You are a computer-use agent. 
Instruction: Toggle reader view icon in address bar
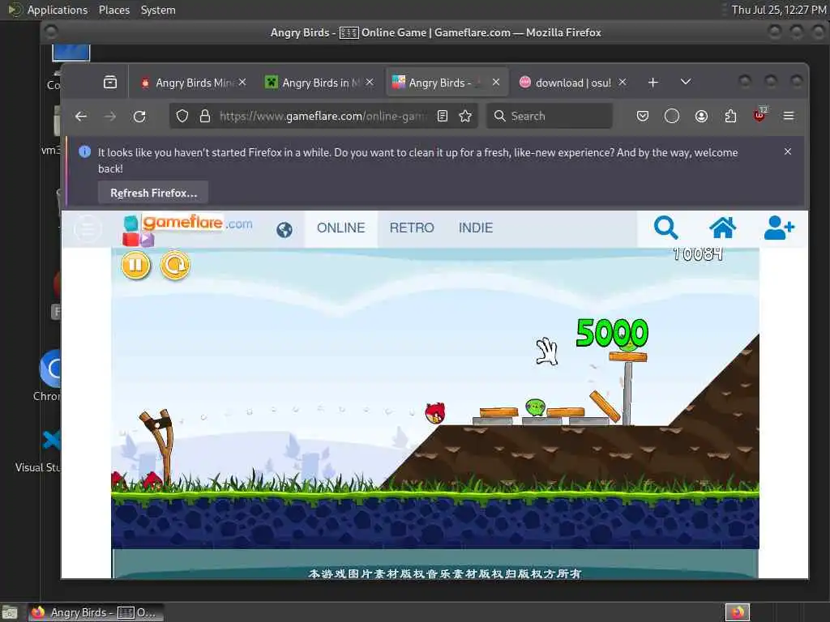(443, 116)
